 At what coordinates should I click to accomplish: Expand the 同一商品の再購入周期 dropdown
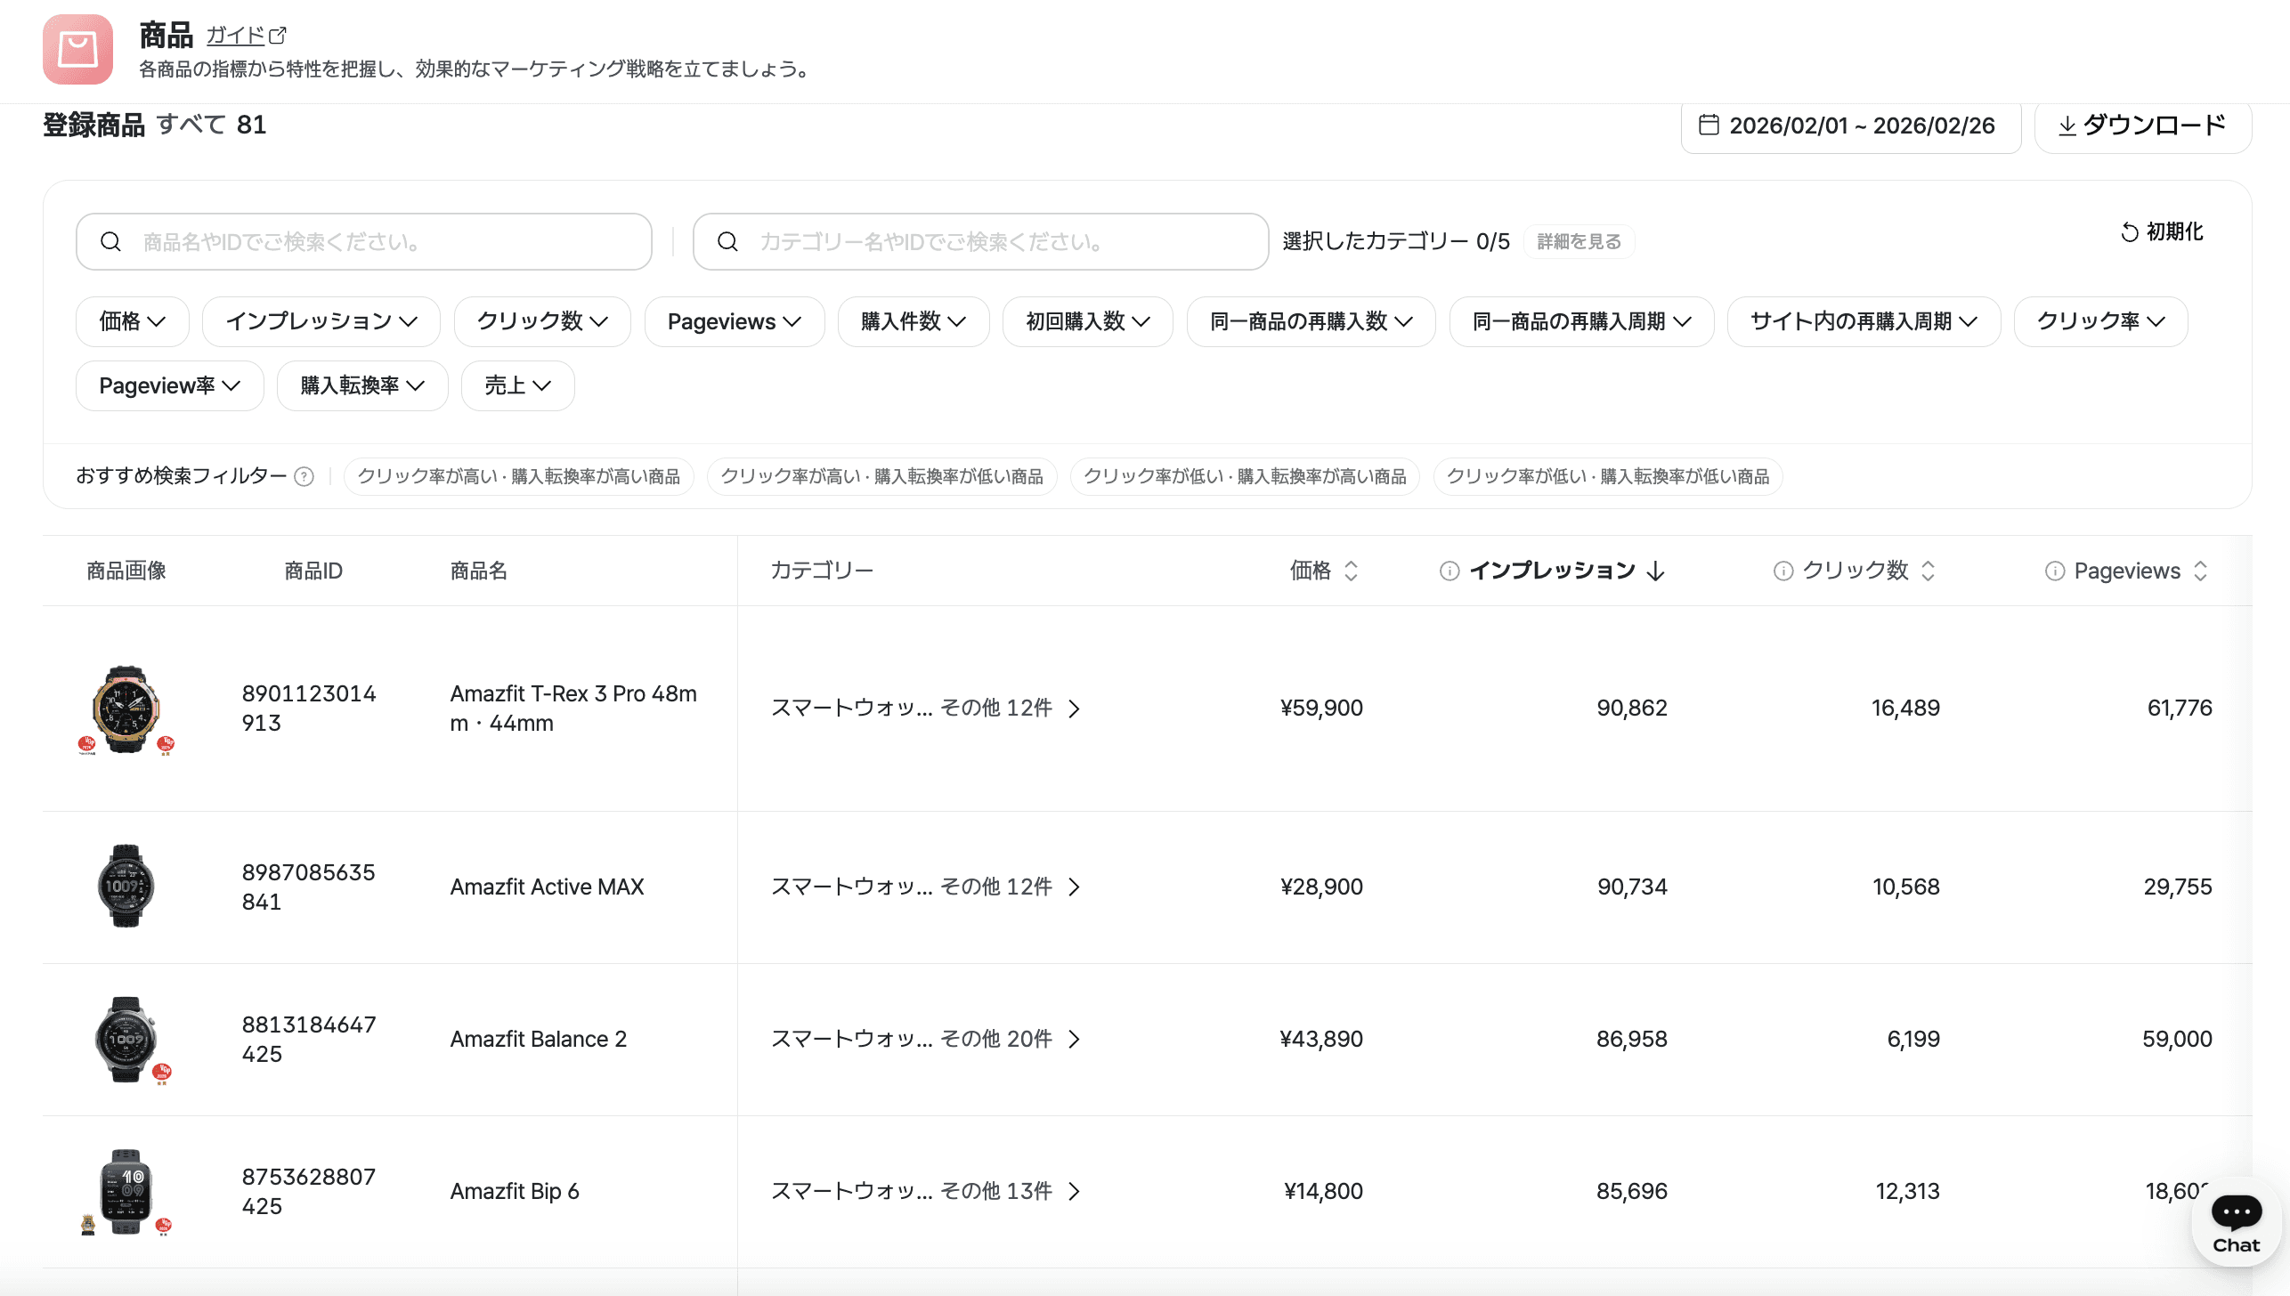pyautogui.click(x=1580, y=321)
